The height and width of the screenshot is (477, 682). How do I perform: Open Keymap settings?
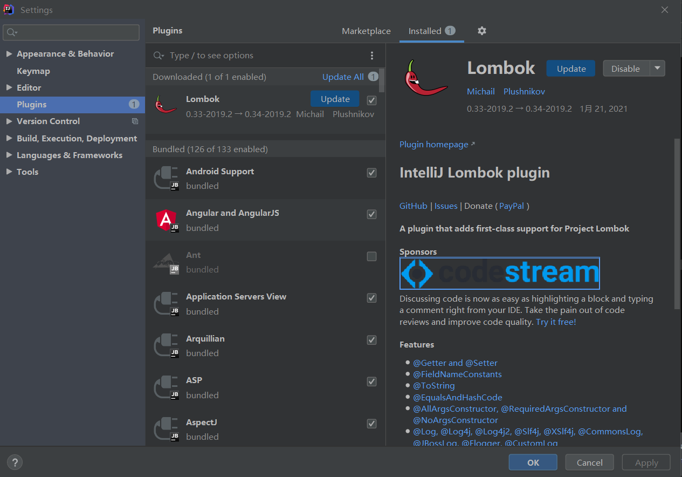pyautogui.click(x=33, y=71)
